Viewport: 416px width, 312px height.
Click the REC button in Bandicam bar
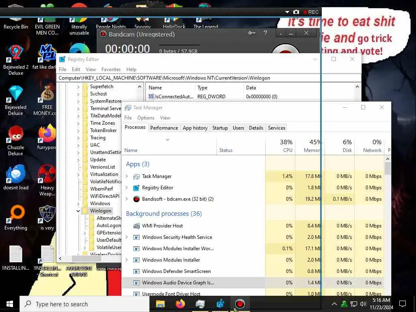[x=311, y=12]
